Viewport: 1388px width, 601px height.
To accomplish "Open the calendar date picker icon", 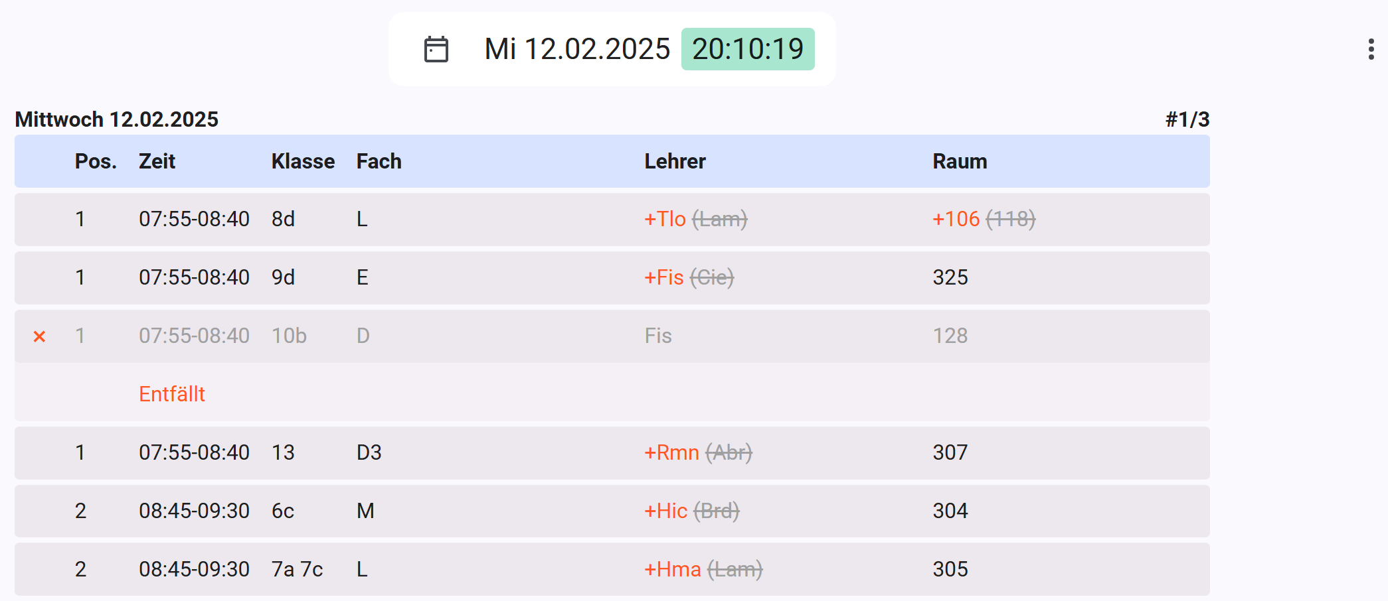I will click(x=436, y=49).
